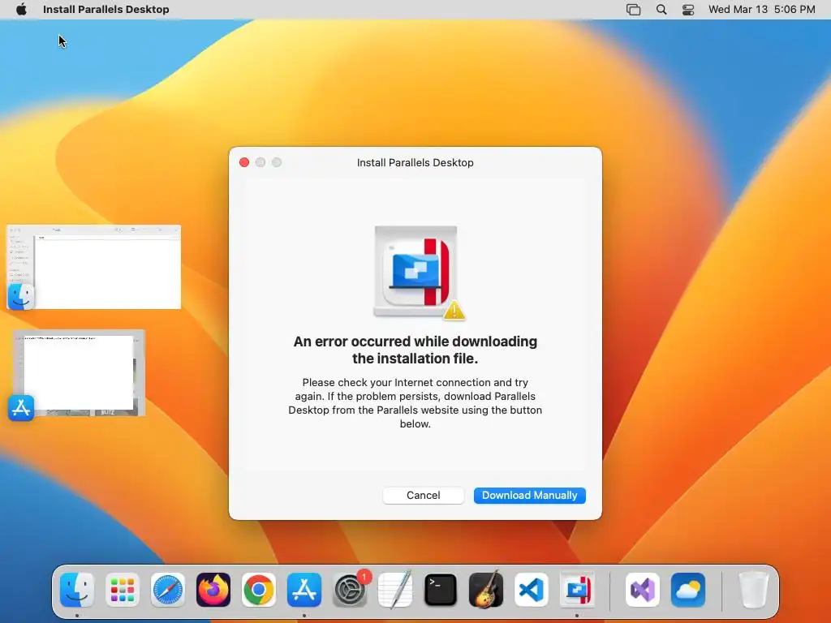Open TextEdit from the Dock
The image size is (831, 623).
click(395, 590)
